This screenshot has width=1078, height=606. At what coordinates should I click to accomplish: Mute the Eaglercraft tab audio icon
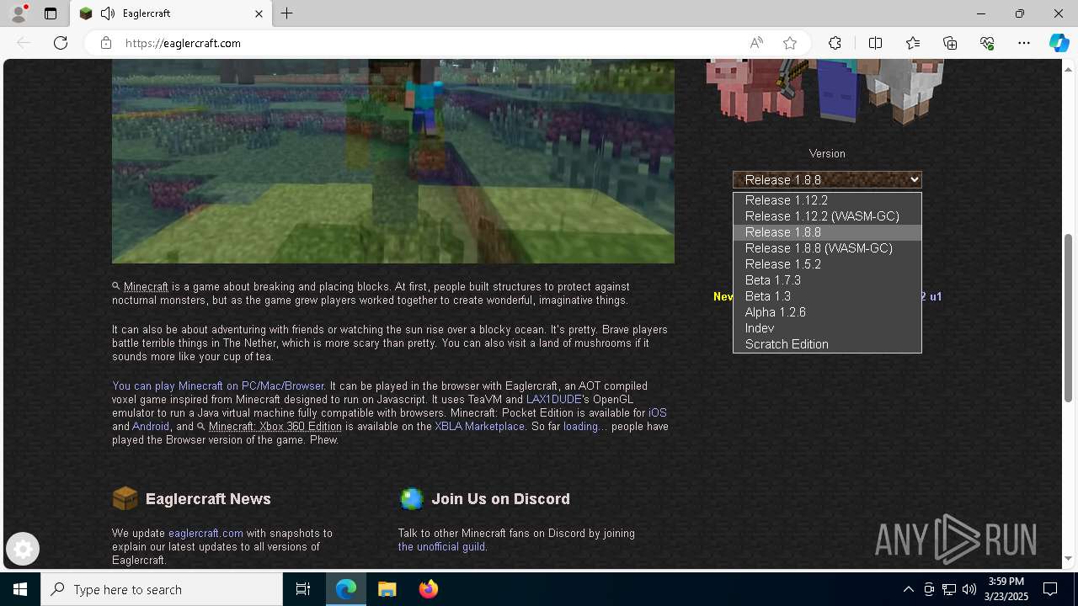[x=108, y=13]
